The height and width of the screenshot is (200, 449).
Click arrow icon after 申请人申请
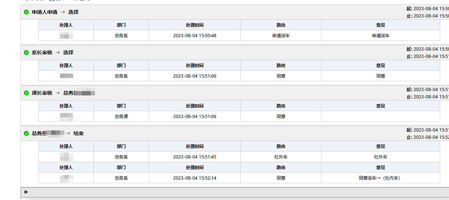pyautogui.click(x=63, y=12)
